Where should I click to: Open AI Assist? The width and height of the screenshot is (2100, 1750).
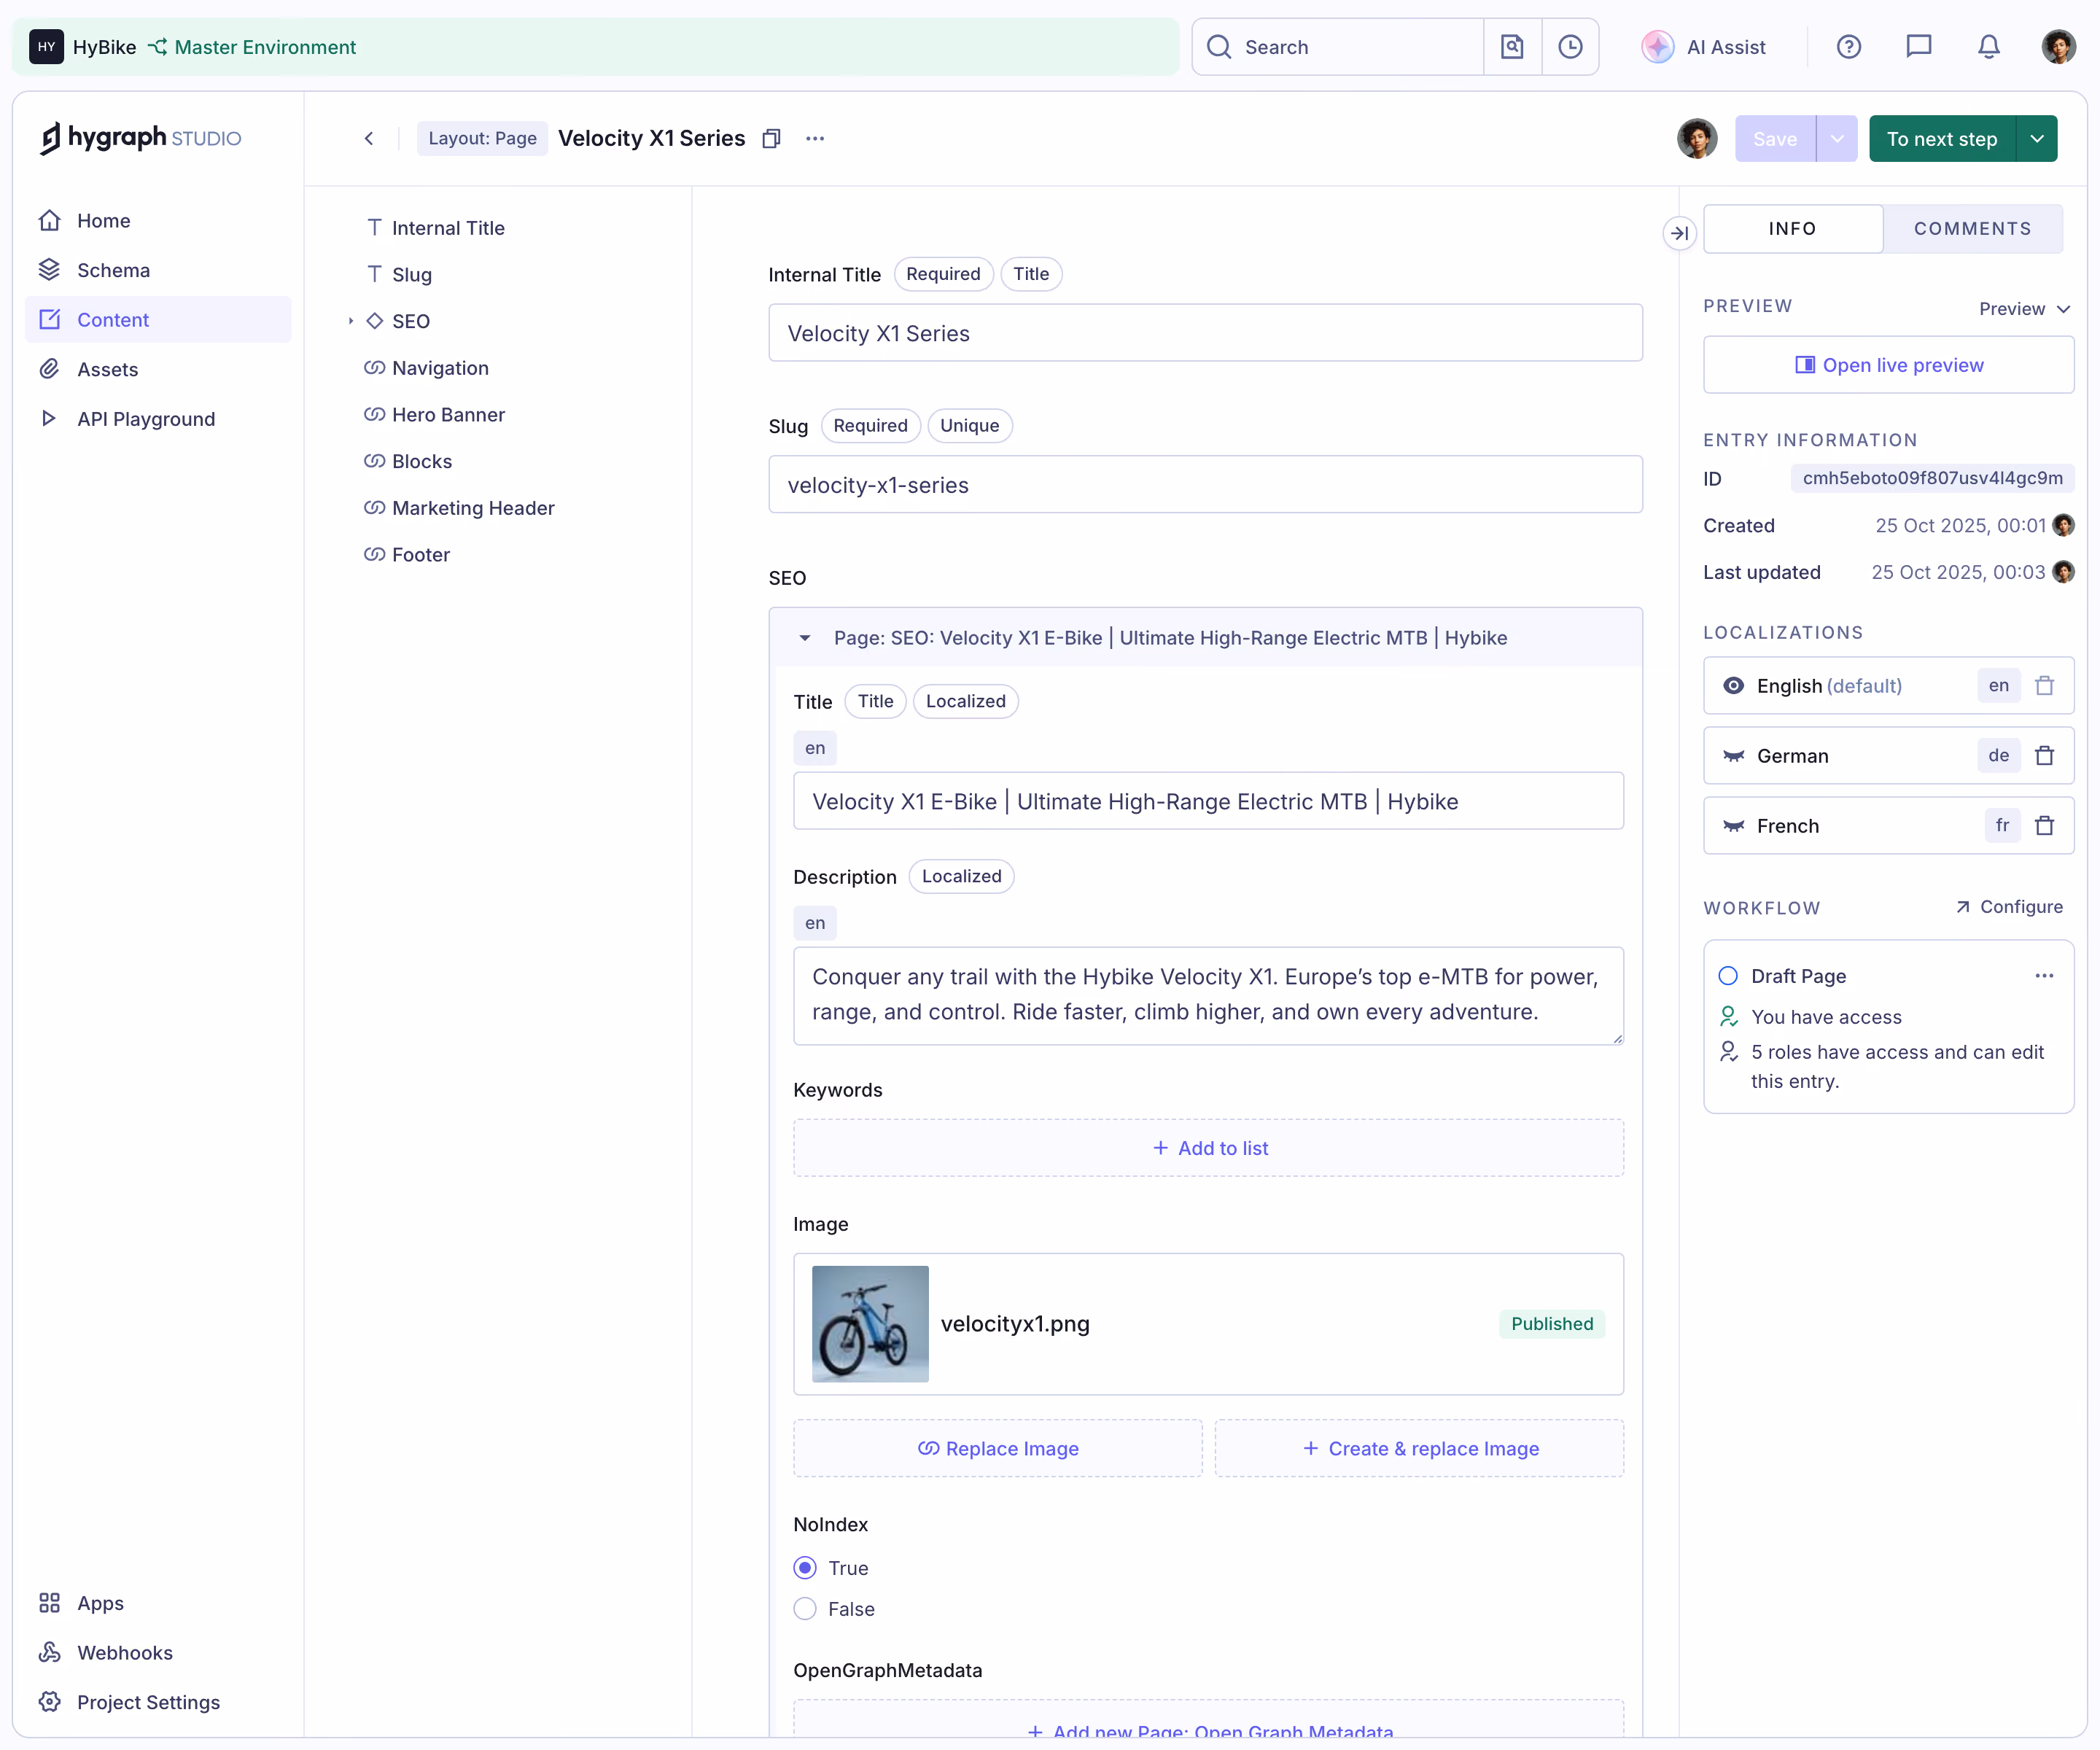[1704, 47]
